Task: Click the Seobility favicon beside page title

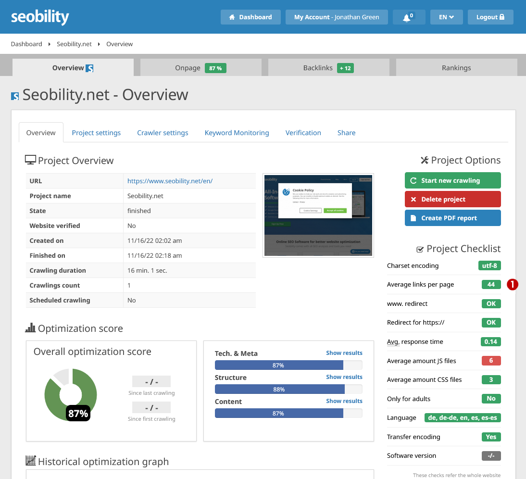Action: 15,96
